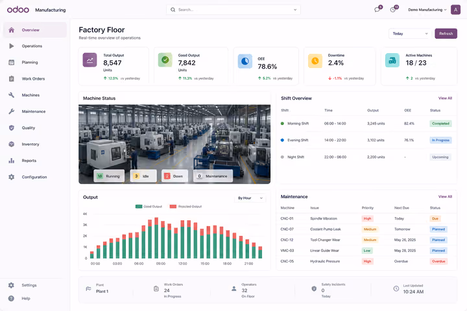
Task: Click the Upcoming status badge
Action: (x=440, y=157)
